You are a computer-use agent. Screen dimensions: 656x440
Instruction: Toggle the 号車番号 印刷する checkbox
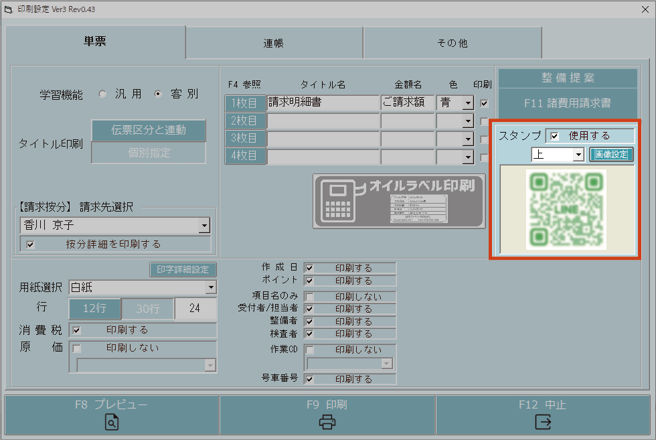309,379
